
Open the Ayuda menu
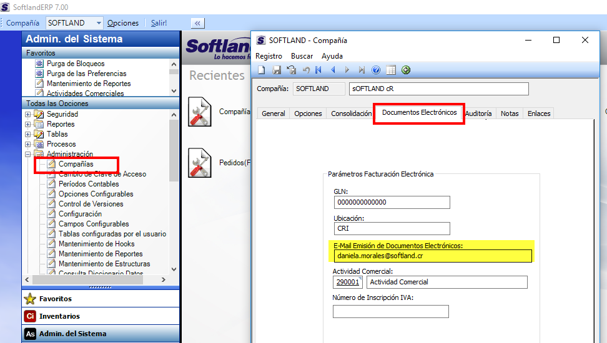coord(332,56)
